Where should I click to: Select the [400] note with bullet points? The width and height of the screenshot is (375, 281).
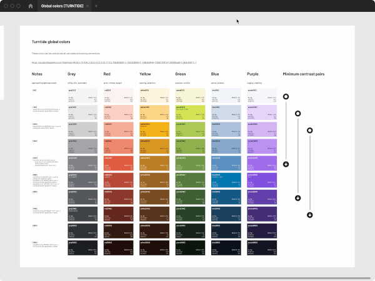coord(45,162)
